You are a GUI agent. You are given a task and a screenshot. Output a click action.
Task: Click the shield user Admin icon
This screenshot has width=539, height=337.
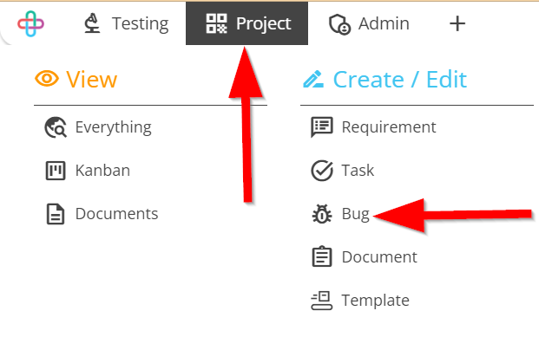[339, 24]
